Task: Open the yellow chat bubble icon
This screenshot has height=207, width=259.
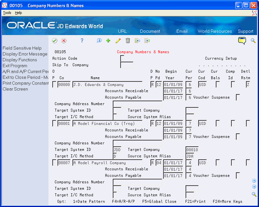Action: click(x=242, y=41)
